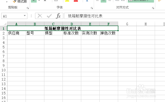
Task: Click the Cancel (X) formula button
Action: pos(40,16)
